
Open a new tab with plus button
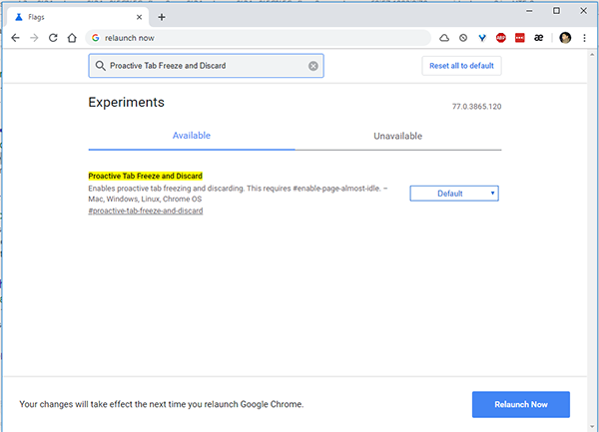click(x=162, y=17)
